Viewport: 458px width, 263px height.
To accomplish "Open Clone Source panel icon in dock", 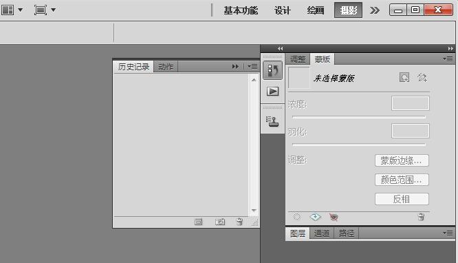I will coord(272,121).
